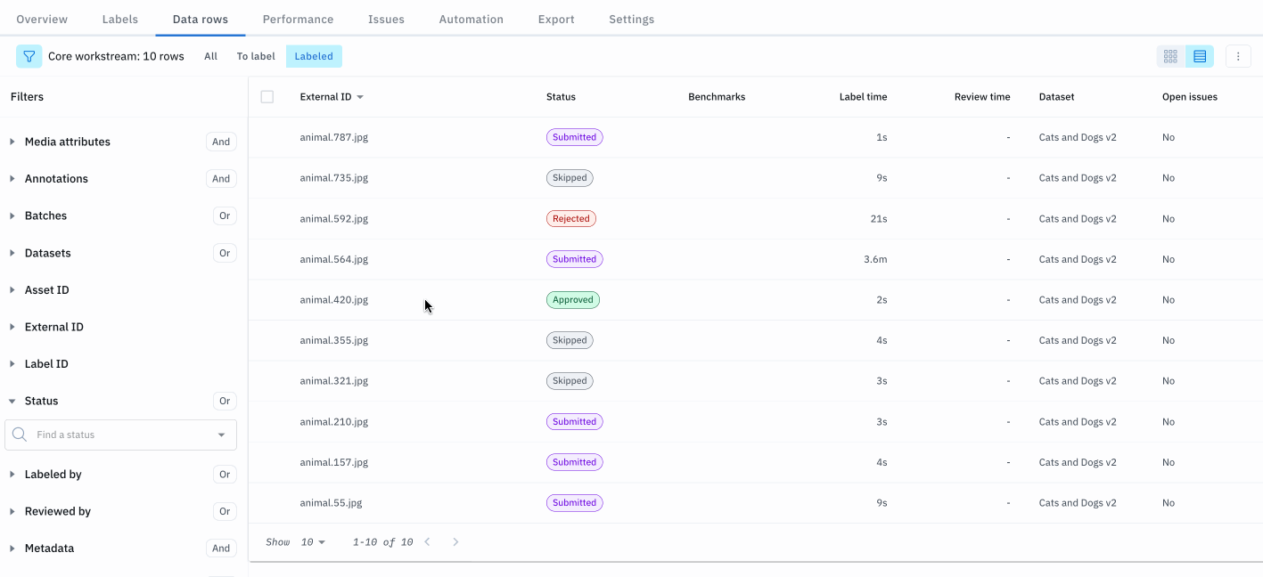Click the filter funnel icon

click(x=29, y=56)
